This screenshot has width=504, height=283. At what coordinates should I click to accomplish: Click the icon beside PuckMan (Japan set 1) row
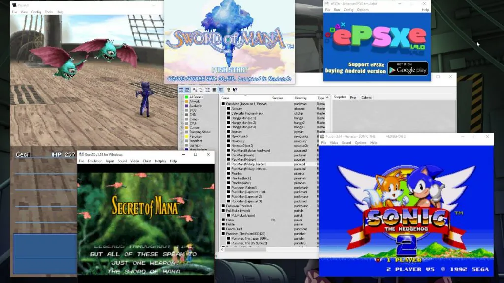coord(223,104)
